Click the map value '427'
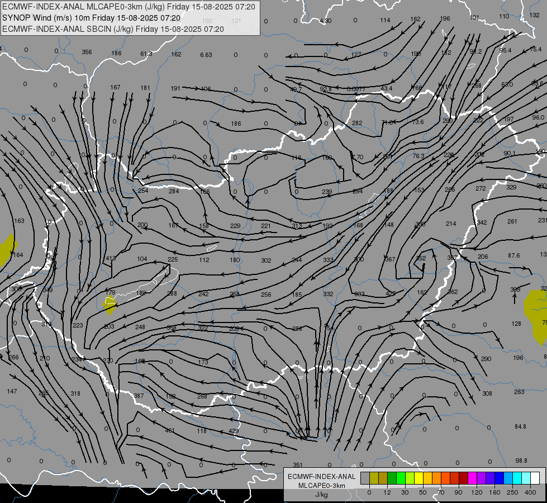Viewport: 547px width, 503px height. click(391, 293)
